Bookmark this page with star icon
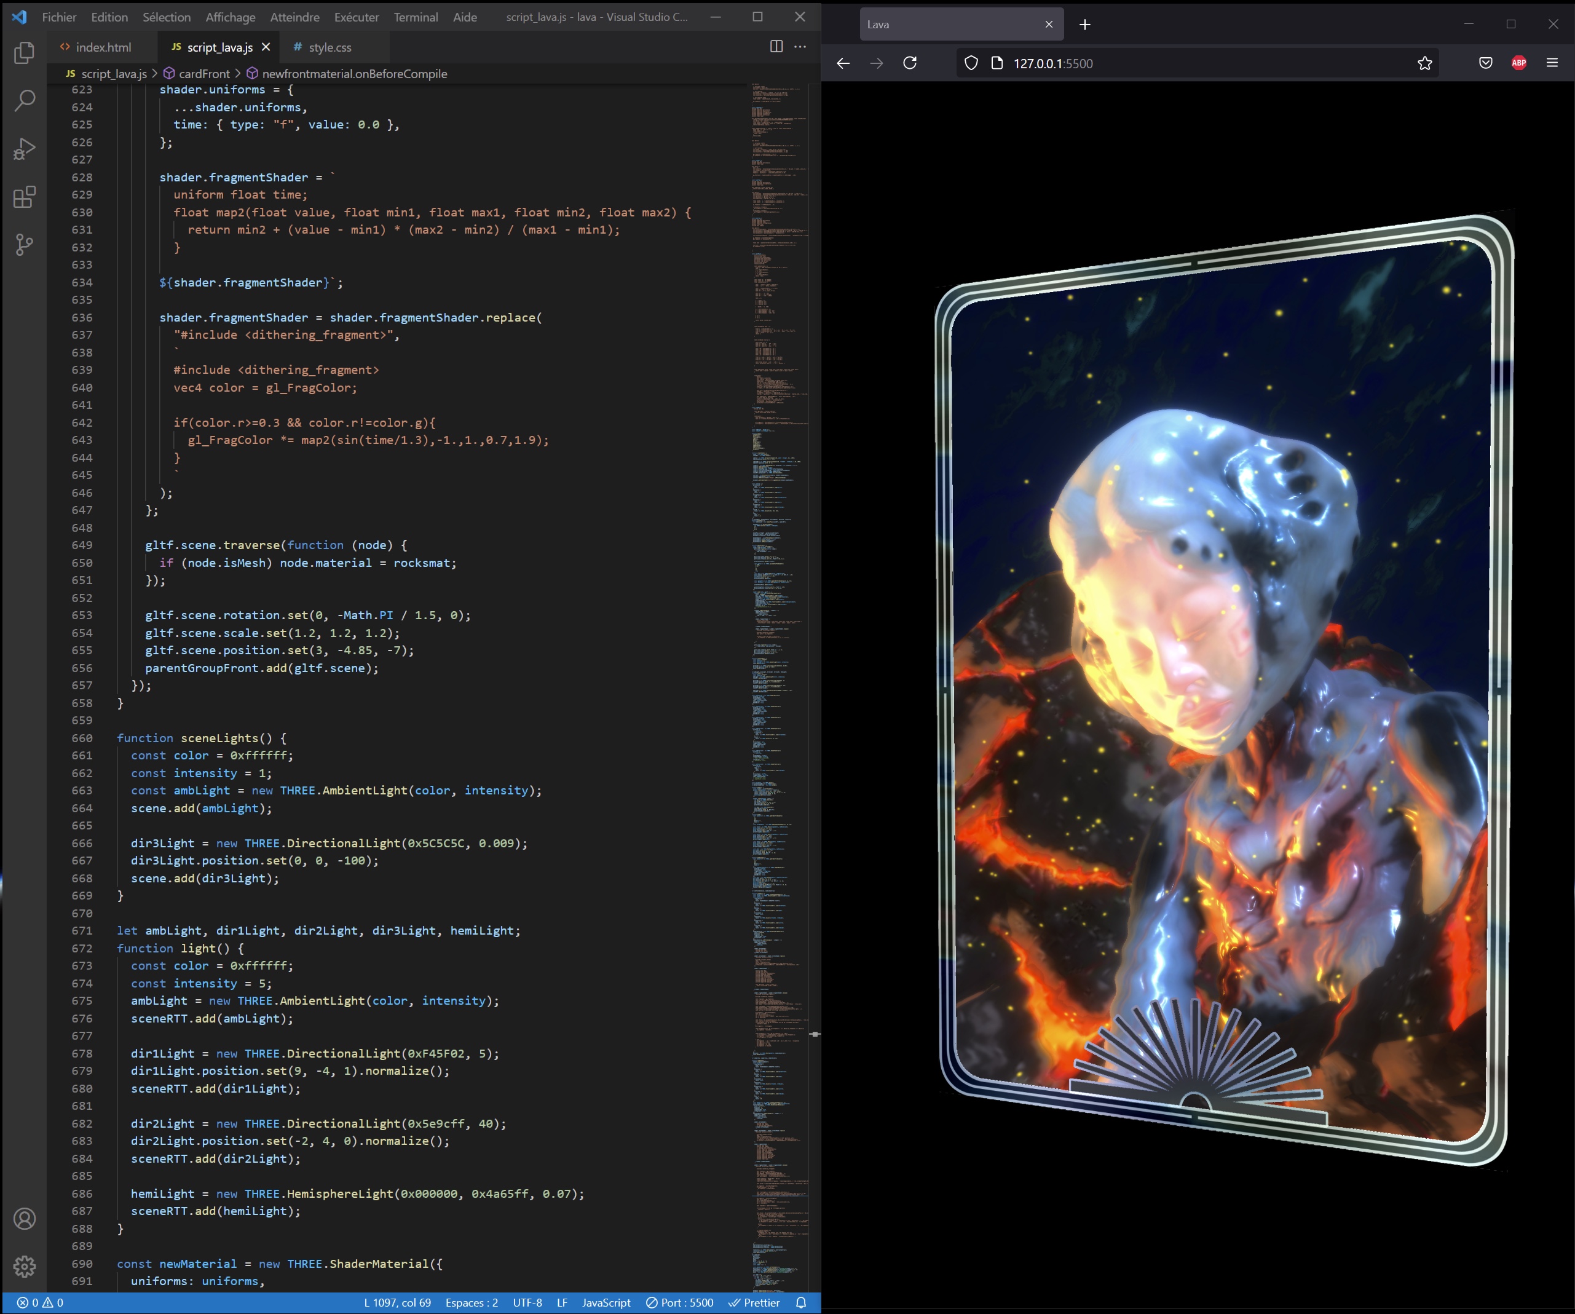This screenshot has height=1314, width=1575. tap(1424, 63)
